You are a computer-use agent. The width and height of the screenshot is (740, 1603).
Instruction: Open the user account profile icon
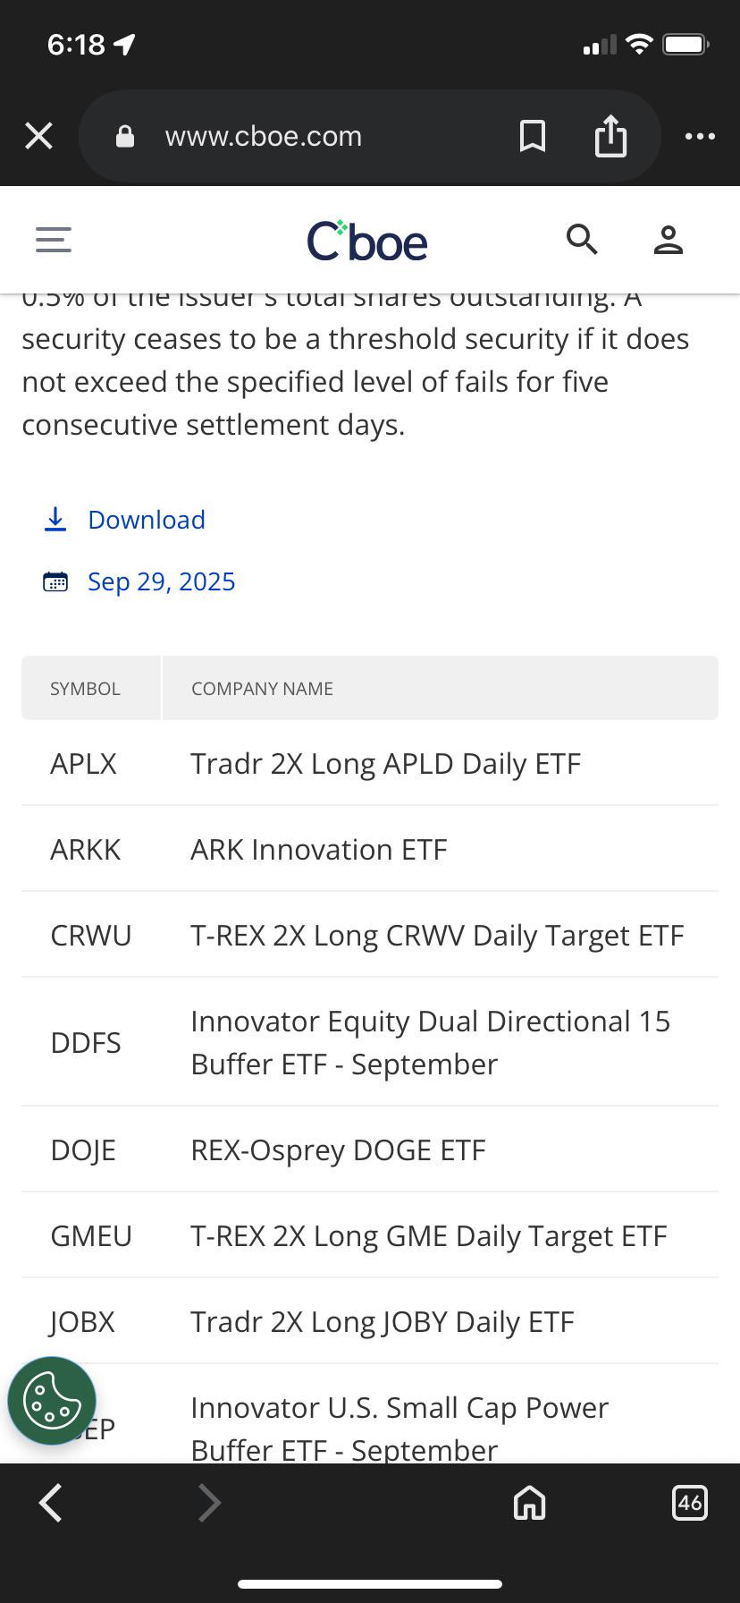click(668, 240)
